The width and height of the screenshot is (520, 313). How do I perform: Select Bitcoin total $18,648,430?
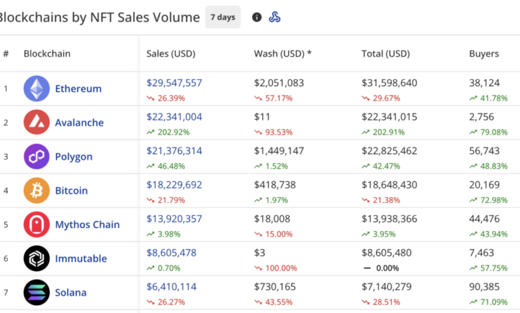pyautogui.click(x=389, y=185)
